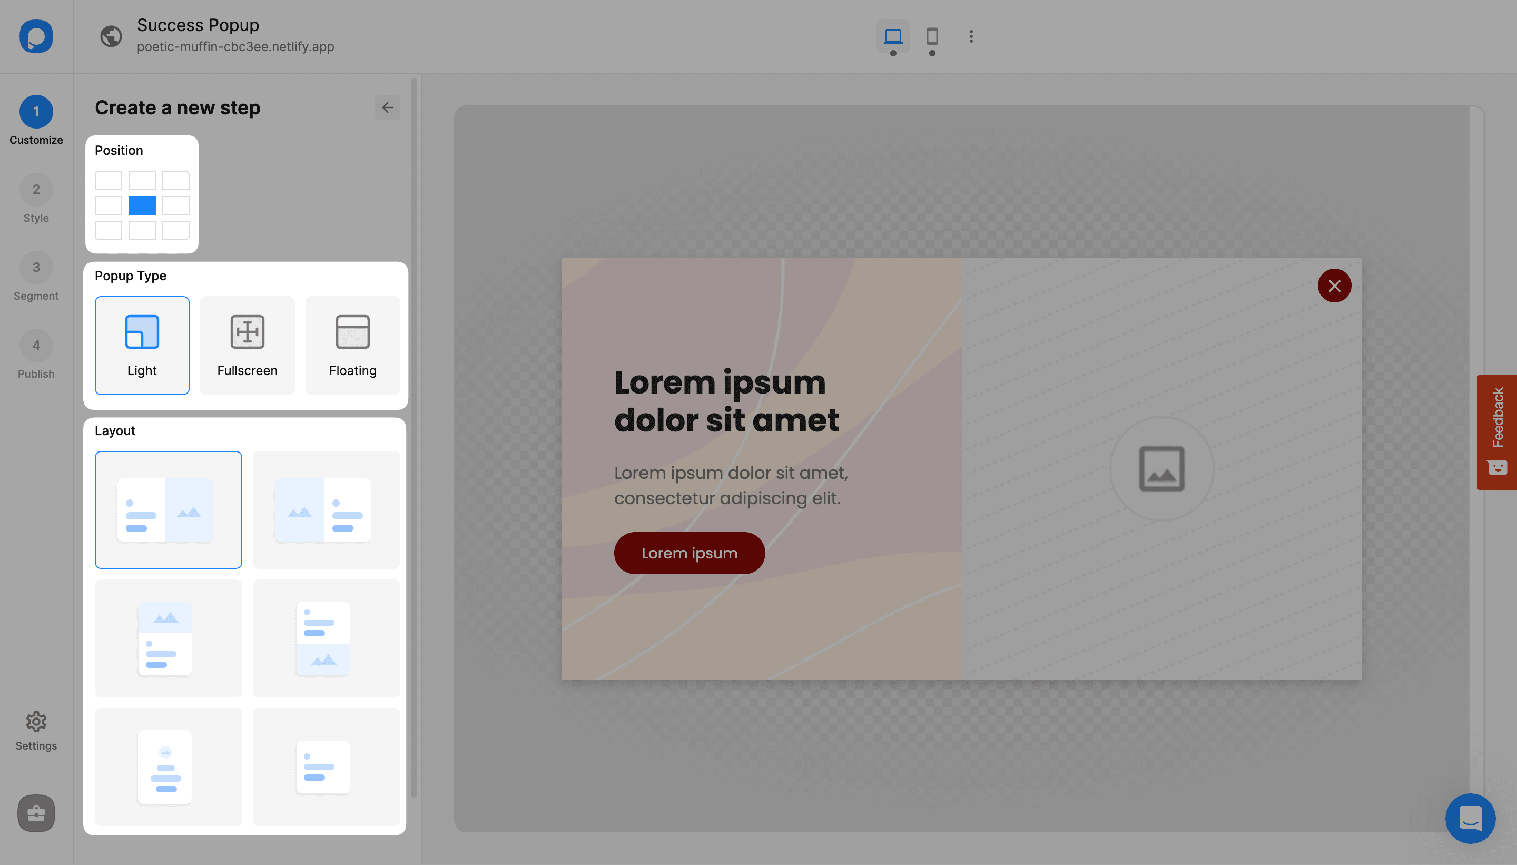The width and height of the screenshot is (1517, 865).
Task: Click the mobile preview icon
Action: click(930, 35)
